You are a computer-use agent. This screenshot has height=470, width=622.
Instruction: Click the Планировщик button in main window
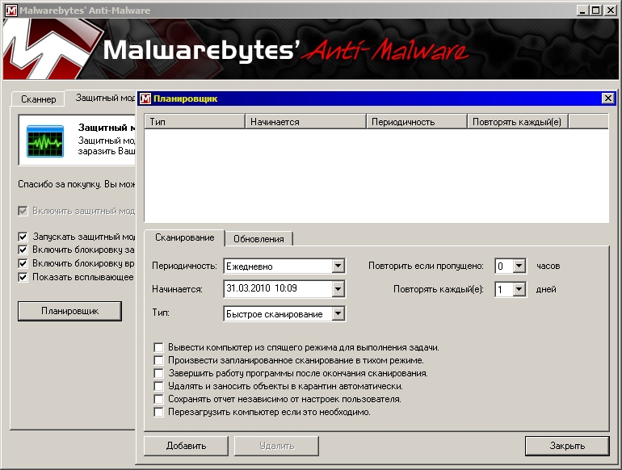[x=69, y=311]
